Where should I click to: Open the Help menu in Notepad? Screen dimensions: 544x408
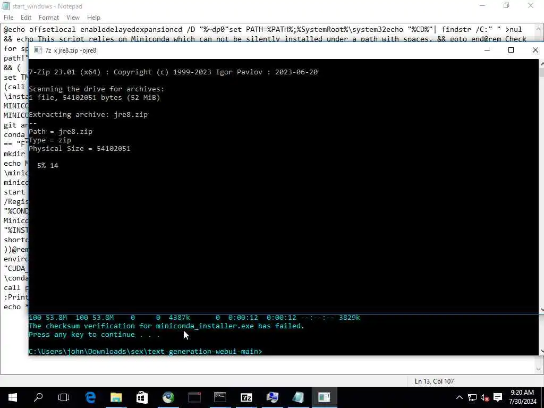[x=93, y=18]
